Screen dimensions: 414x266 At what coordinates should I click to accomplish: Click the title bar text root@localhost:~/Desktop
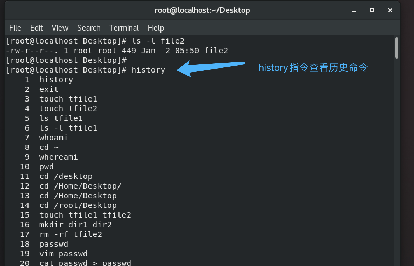202,10
